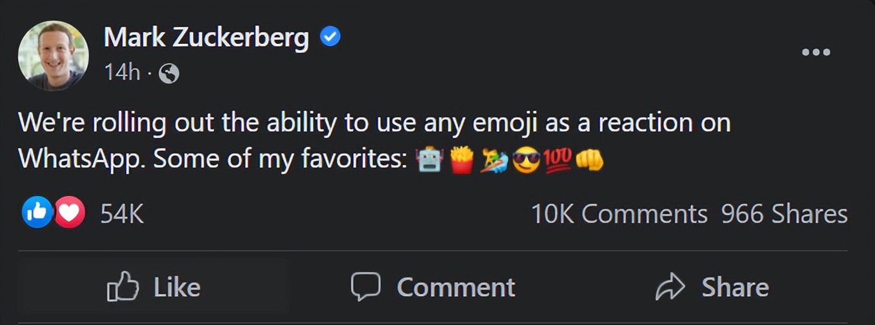Click the robot emoji in the post

(430, 159)
